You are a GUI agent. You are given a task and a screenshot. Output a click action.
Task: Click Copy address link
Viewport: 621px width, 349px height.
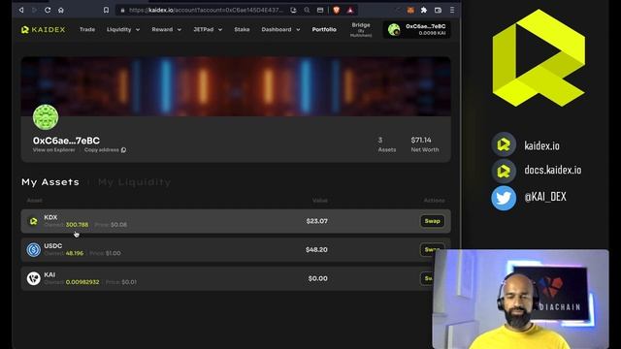tap(105, 150)
